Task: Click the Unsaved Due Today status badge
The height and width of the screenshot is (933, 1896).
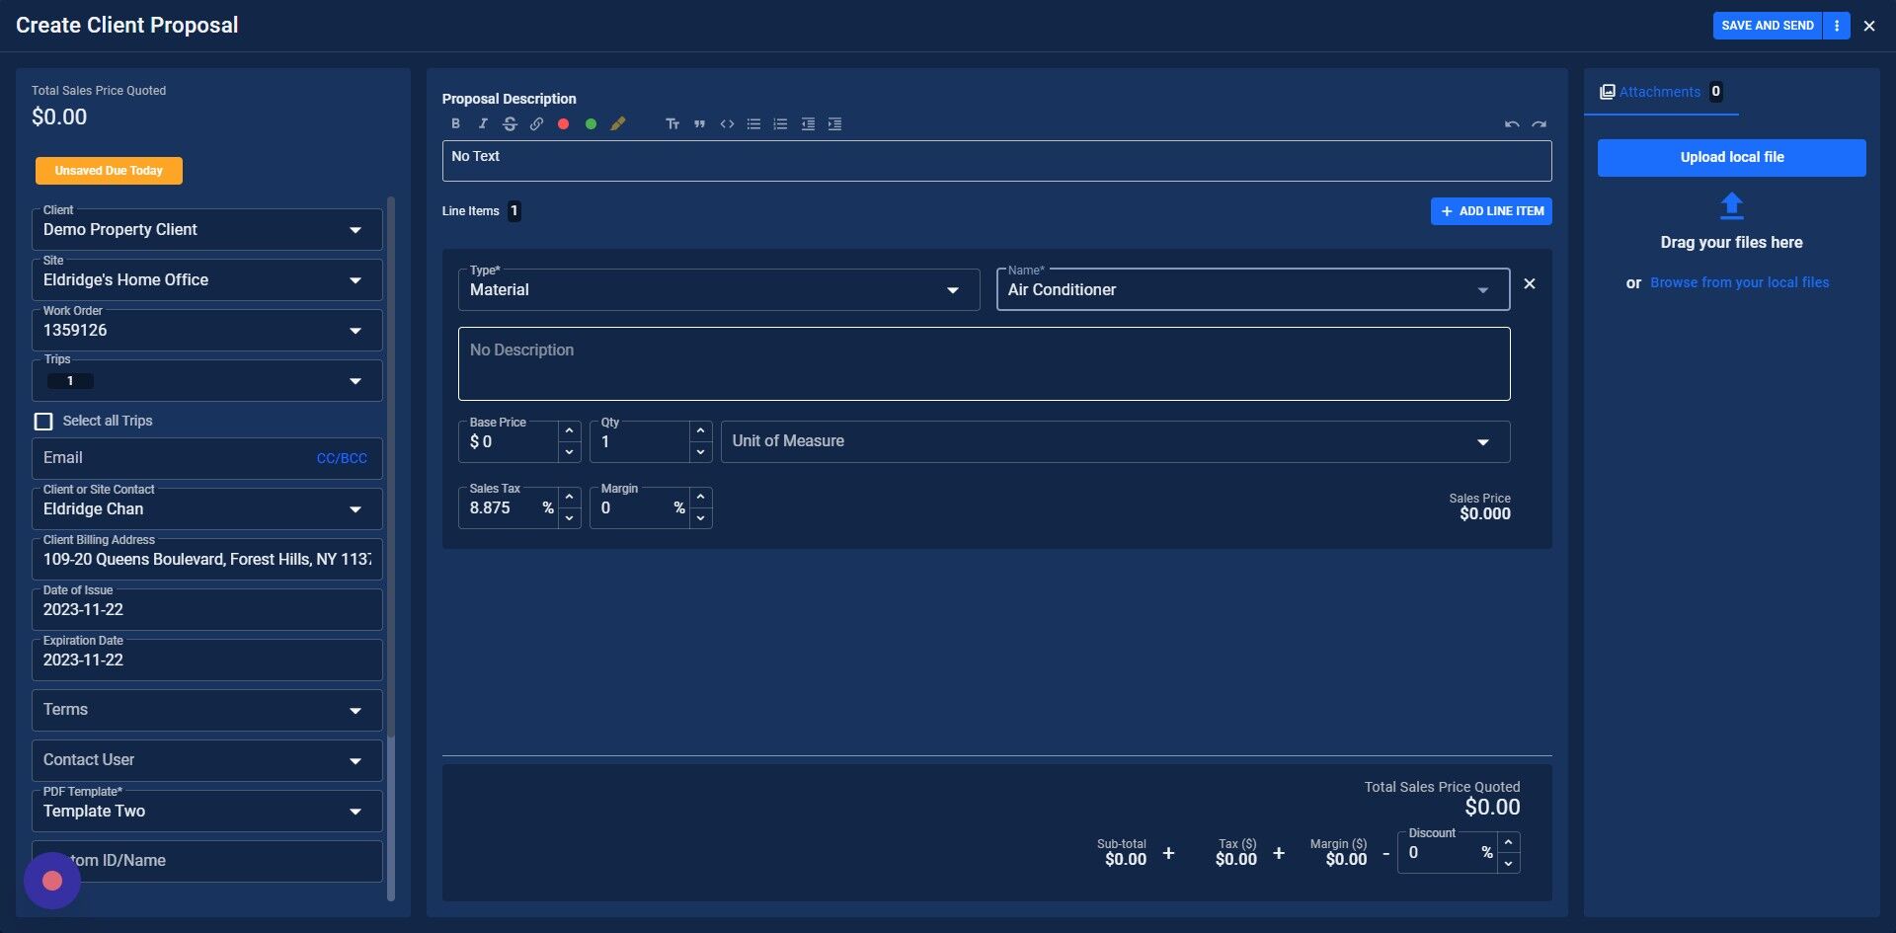Action: click(109, 171)
